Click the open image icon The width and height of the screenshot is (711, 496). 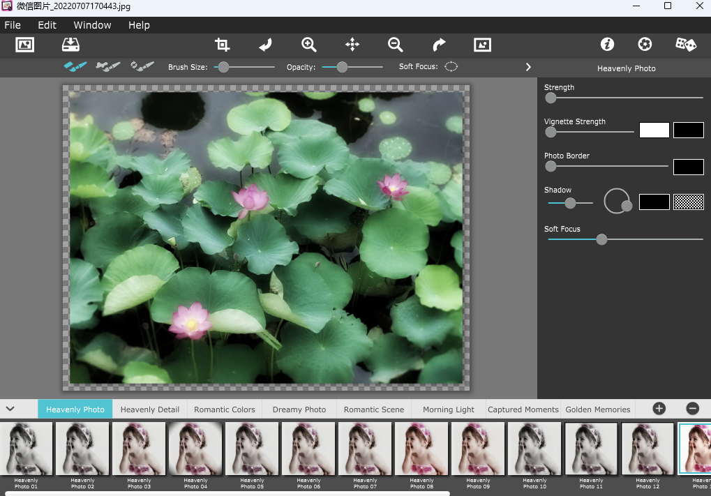25,45
